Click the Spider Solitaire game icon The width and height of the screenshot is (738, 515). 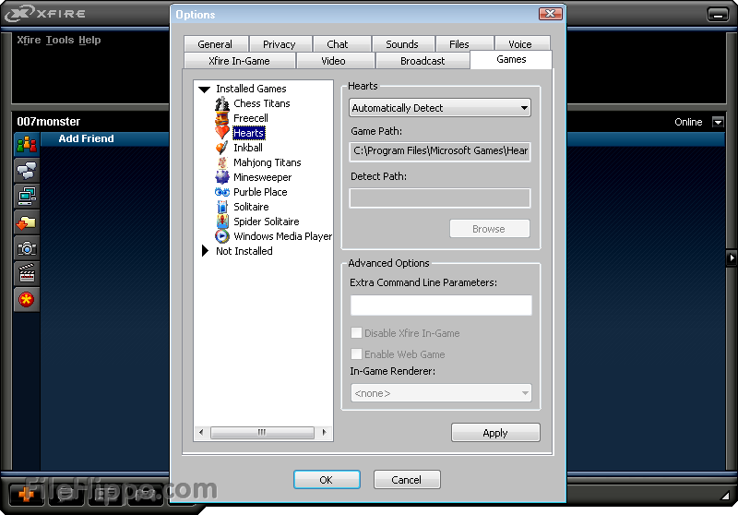tap(222, 222)
